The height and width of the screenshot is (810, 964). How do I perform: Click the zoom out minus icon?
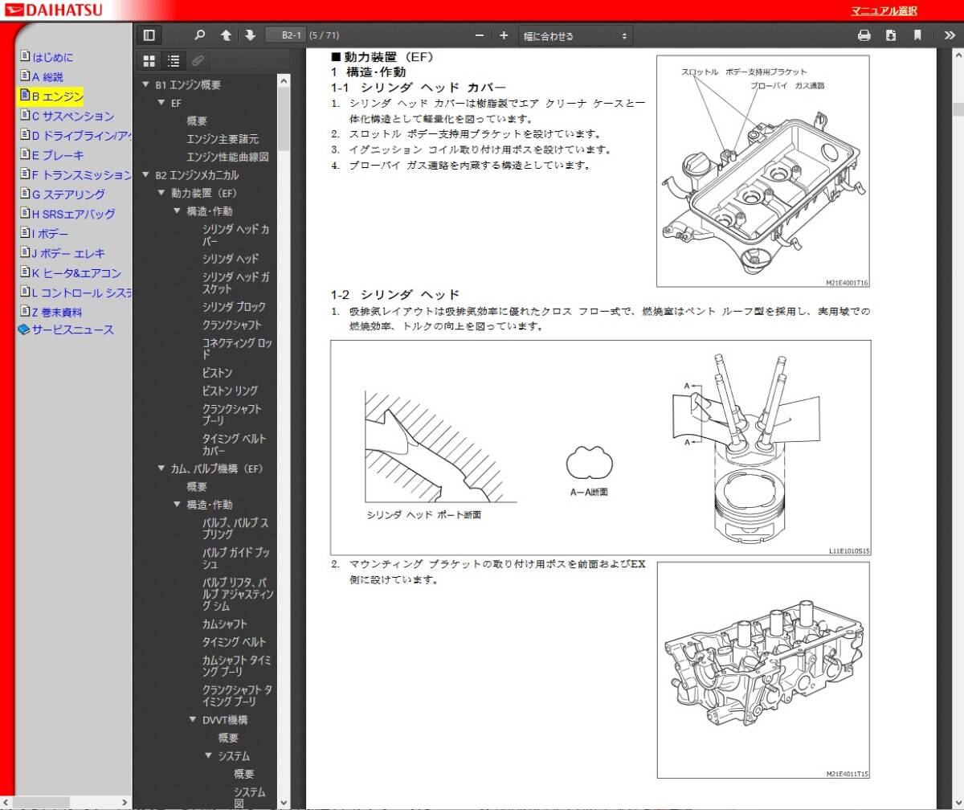click(480, 35)
